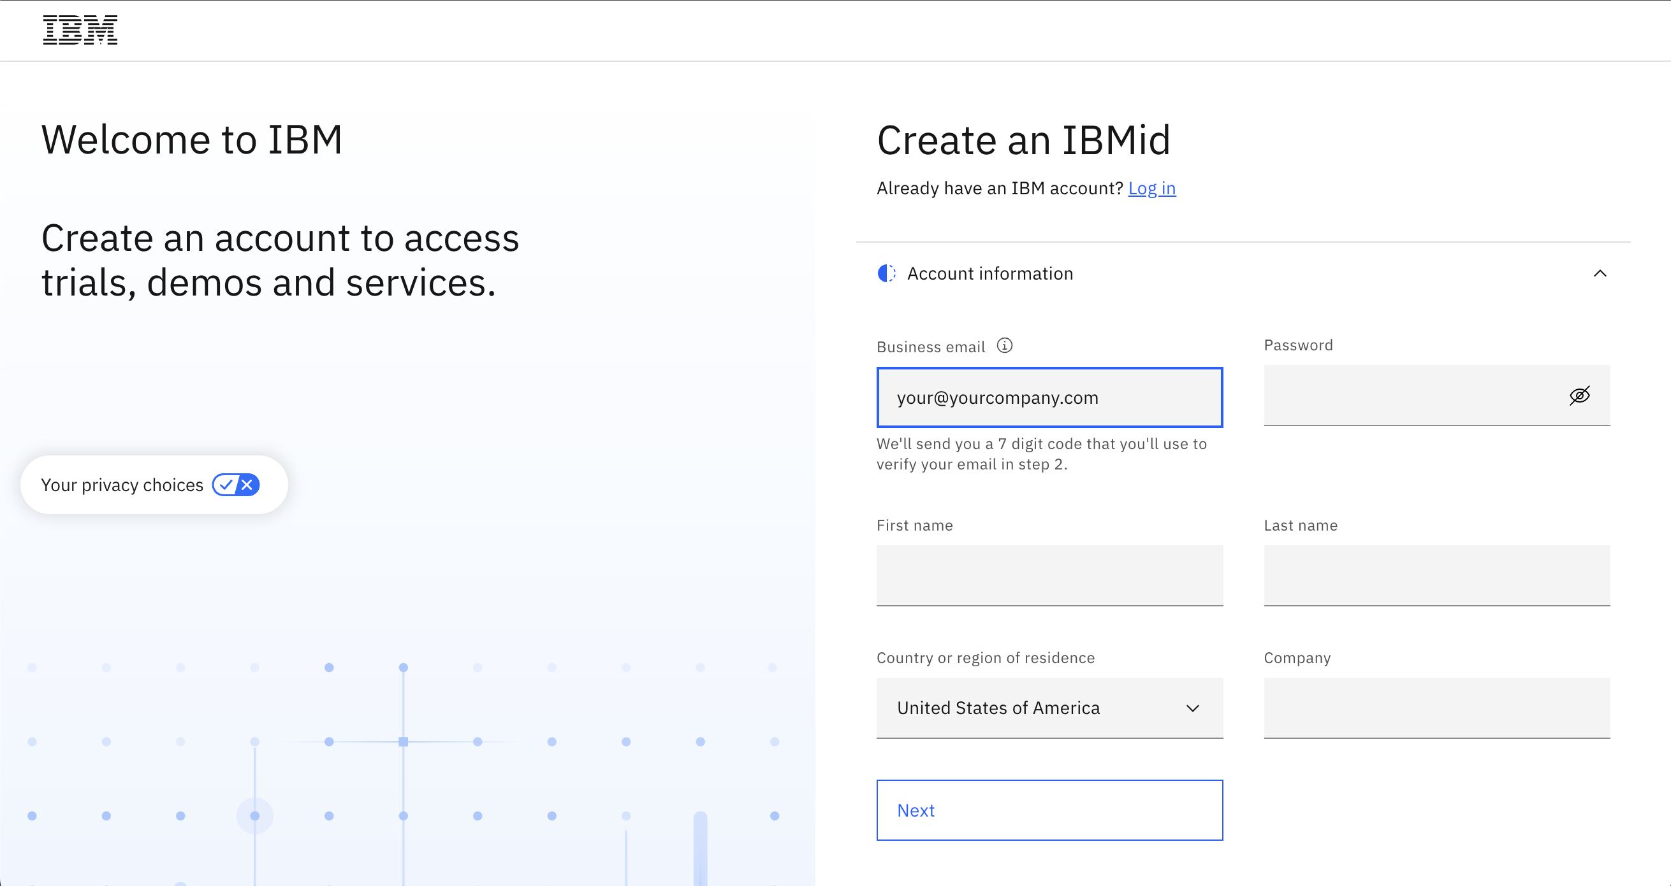Viewport: 1671px width, 886px height.
Task: Click the 'Create an account to access trials, demos and services.' text
Action: coord(281,260)
